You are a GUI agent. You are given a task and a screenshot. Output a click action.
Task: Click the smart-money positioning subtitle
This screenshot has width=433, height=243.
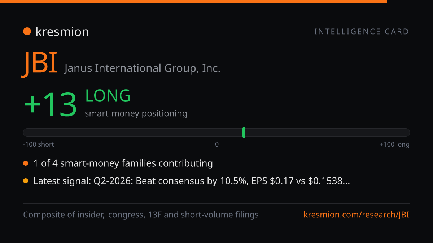[x=136, y=114]
